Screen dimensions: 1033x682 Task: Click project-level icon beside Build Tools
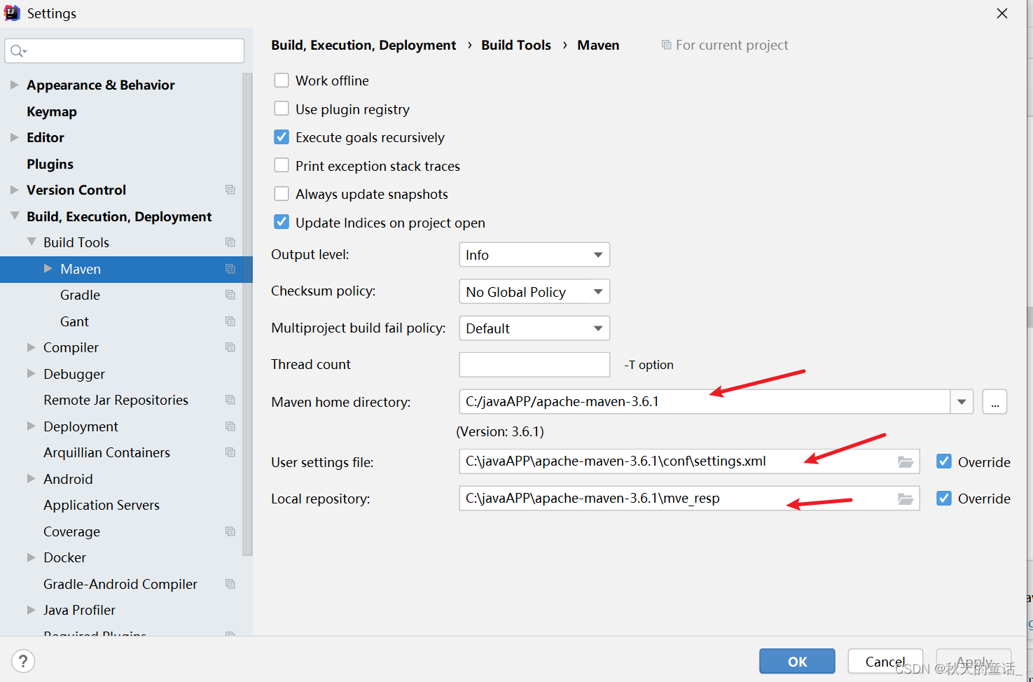click(x=230, y=242)
